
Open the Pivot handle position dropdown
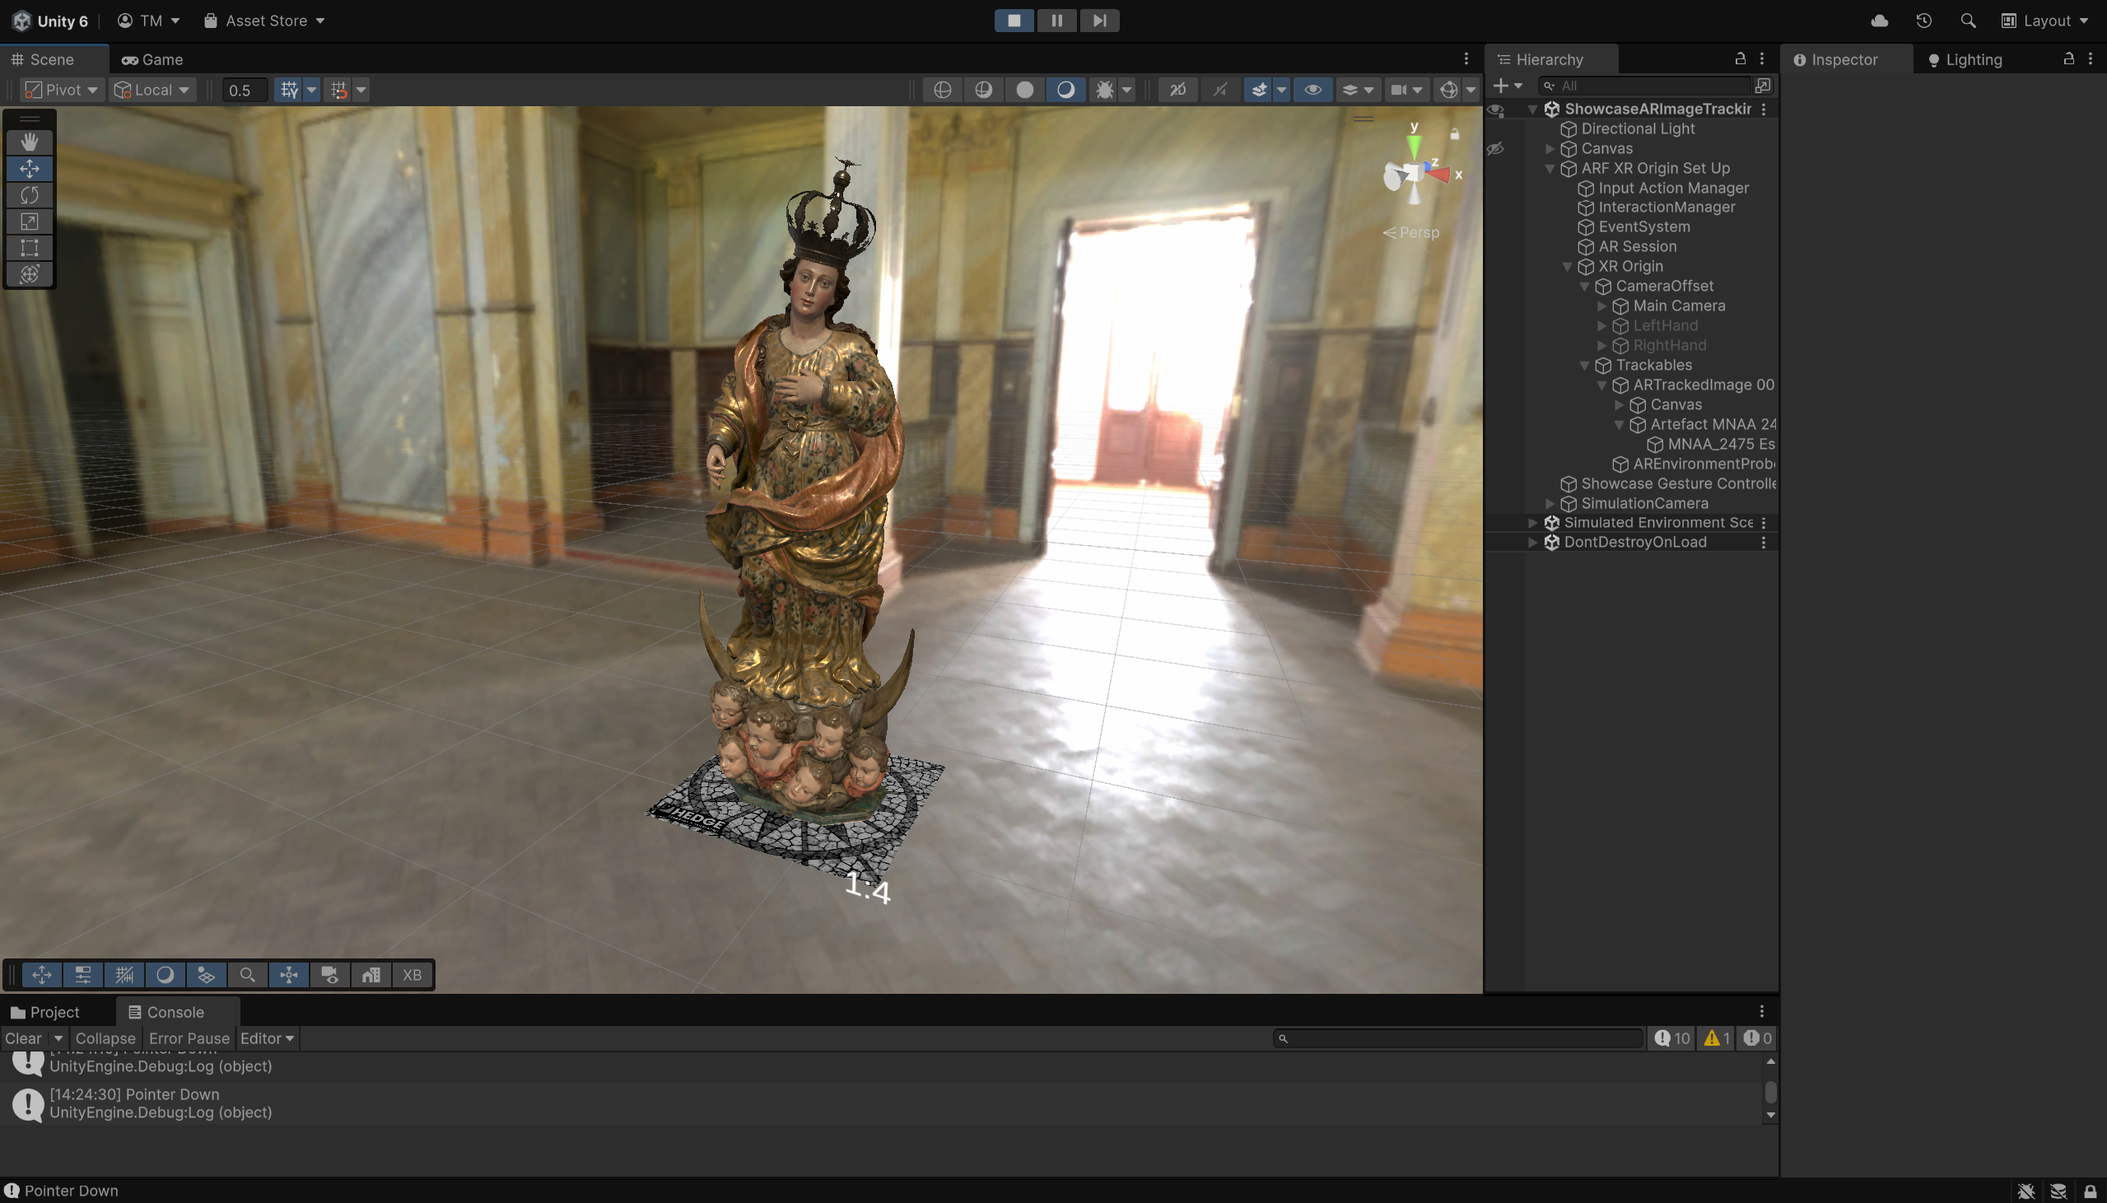point(62,89)
